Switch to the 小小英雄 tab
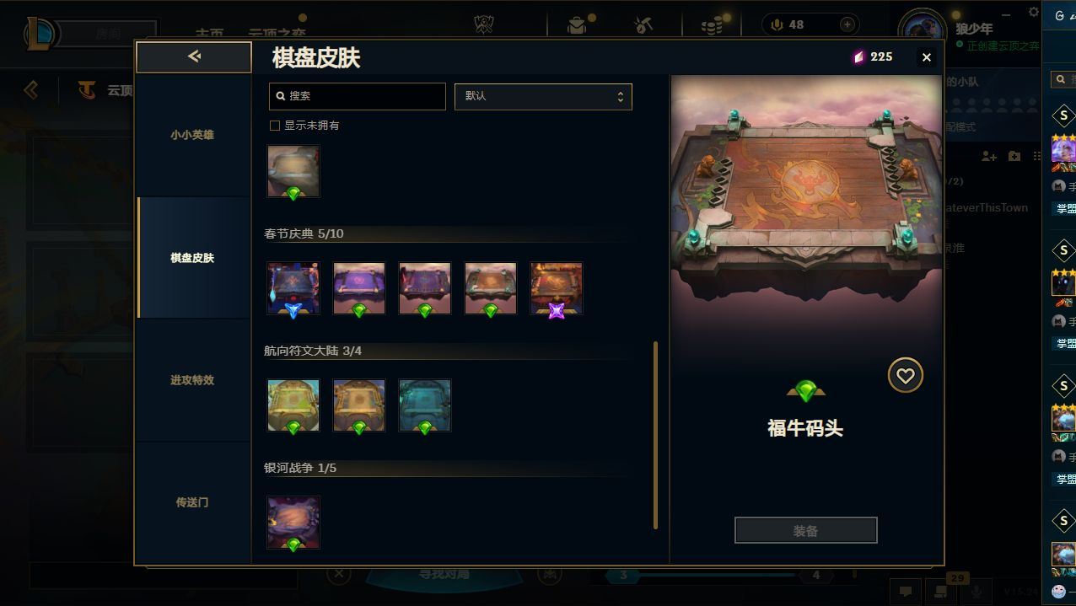The height and width of the screenshot is (606, 1076). click(192, 135)
